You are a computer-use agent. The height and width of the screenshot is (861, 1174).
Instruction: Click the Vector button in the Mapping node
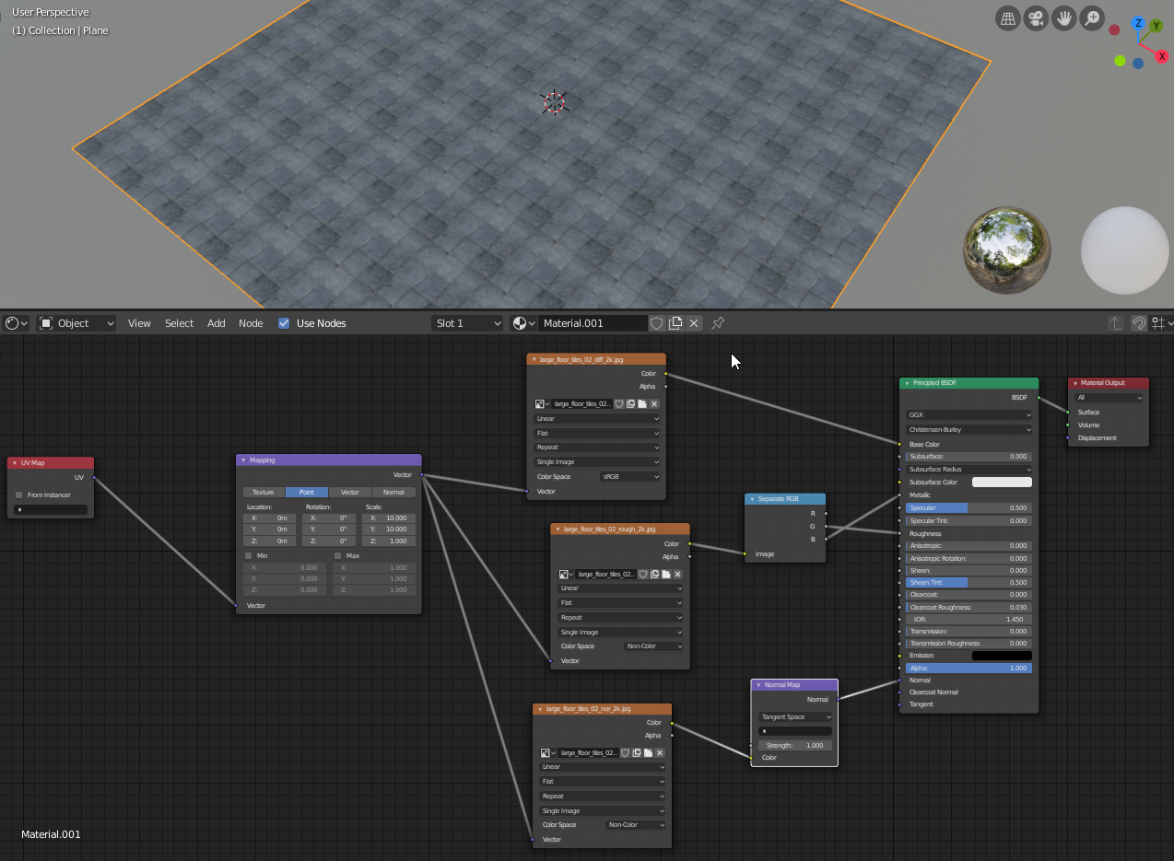(350, 492)
